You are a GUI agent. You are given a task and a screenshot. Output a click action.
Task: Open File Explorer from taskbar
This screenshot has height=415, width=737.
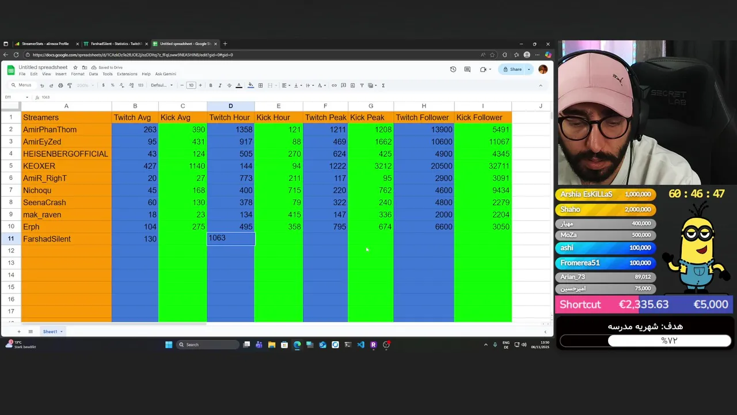coord(271,345)
